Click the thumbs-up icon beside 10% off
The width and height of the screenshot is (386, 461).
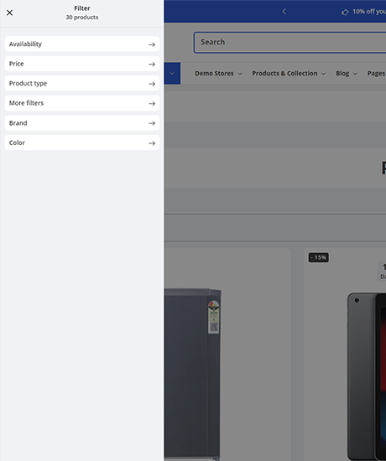point(345,12)
